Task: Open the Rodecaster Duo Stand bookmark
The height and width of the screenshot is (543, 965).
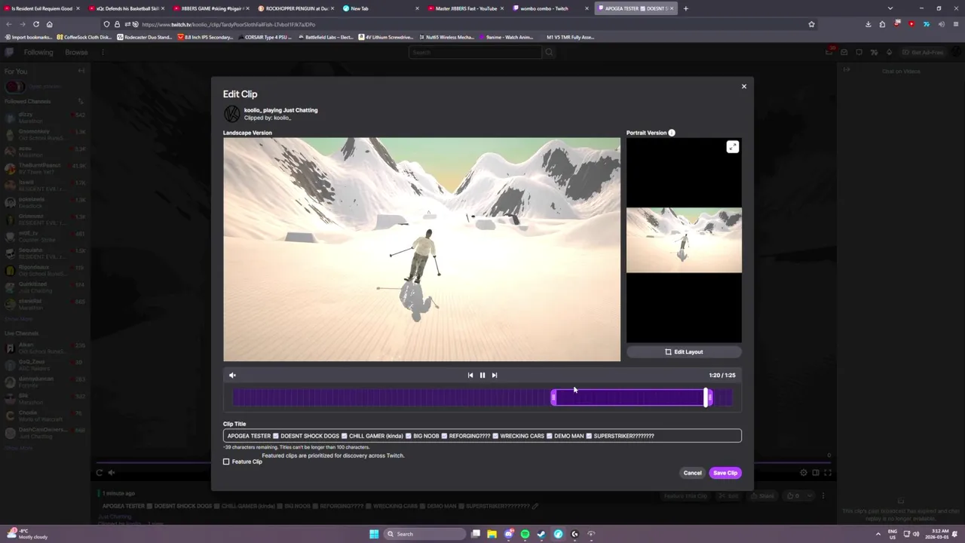Action: (x=146, y=37)
